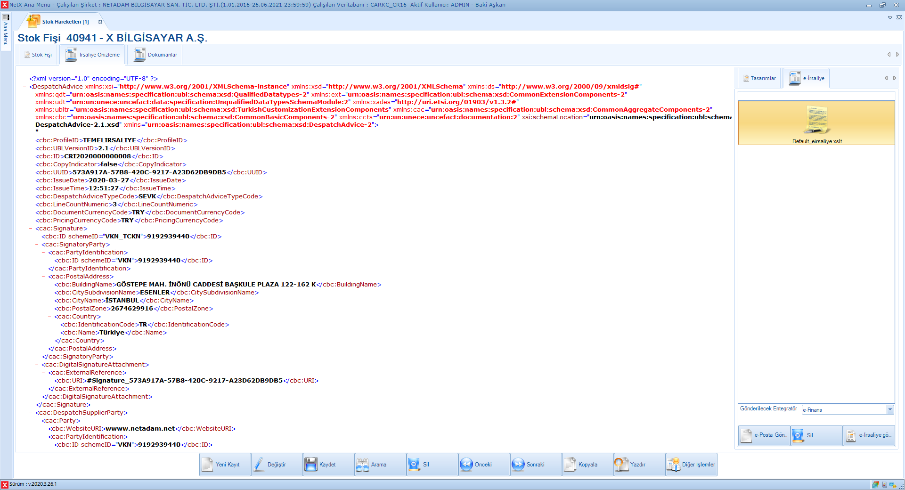905x490 pixels.
Task: Go to previous record with Önceki
Action: pyautogui.click(x=483, y=465)
